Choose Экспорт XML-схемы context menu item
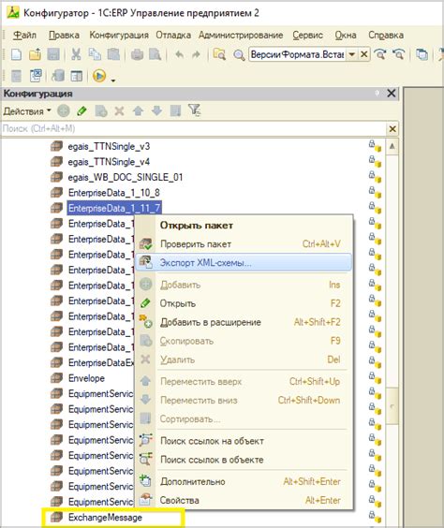Image resolution: width=444 pixels, height=528 pixels. point(244,263)
